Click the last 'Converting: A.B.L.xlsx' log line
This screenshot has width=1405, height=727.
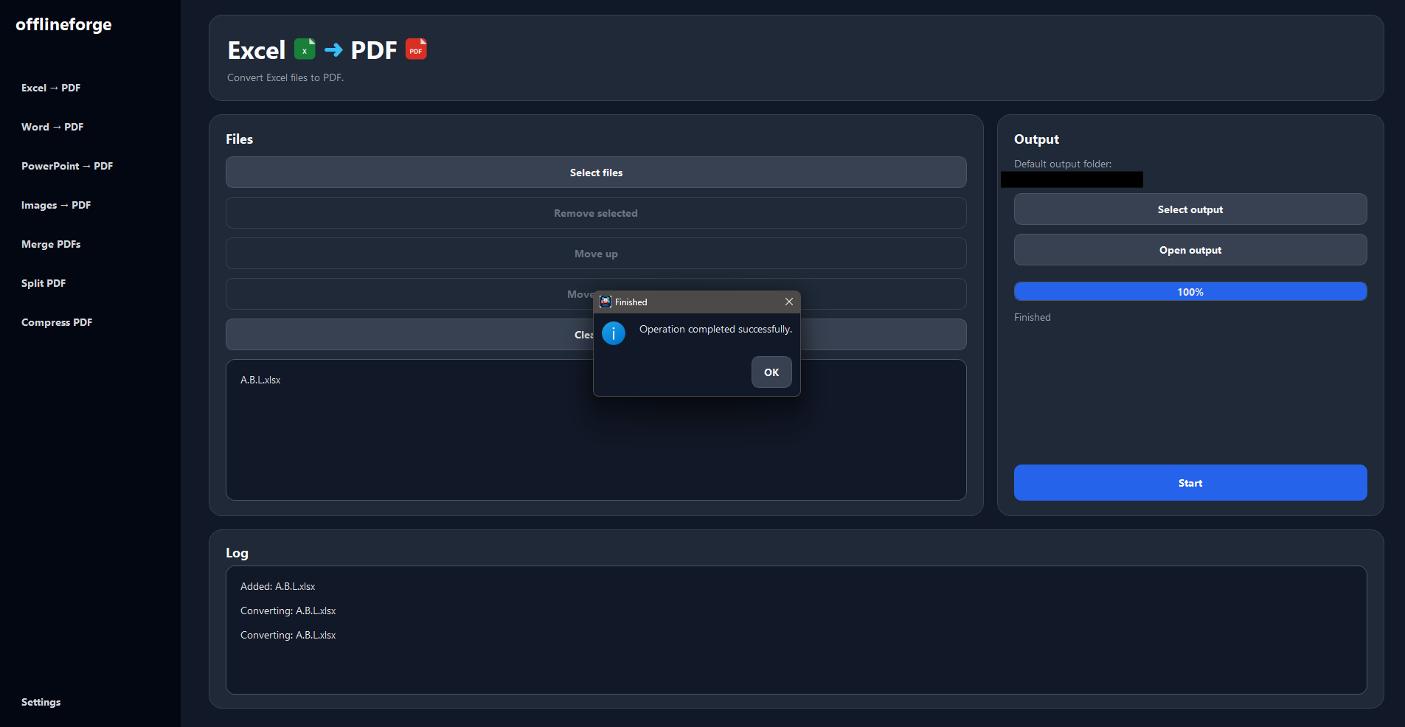pos(288,635)
